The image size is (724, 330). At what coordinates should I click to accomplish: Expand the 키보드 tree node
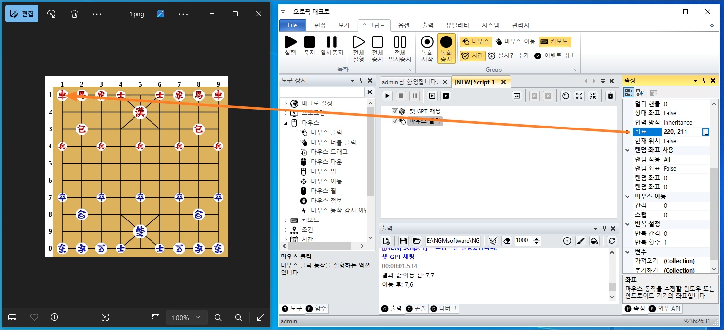coord(286,220)
